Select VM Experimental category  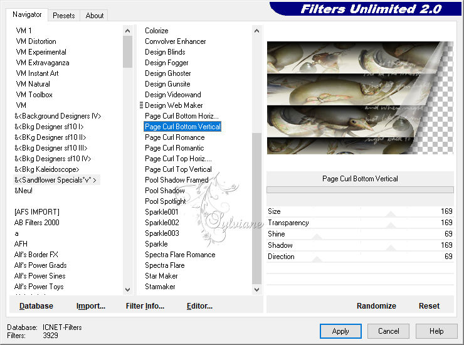[41, 52]
